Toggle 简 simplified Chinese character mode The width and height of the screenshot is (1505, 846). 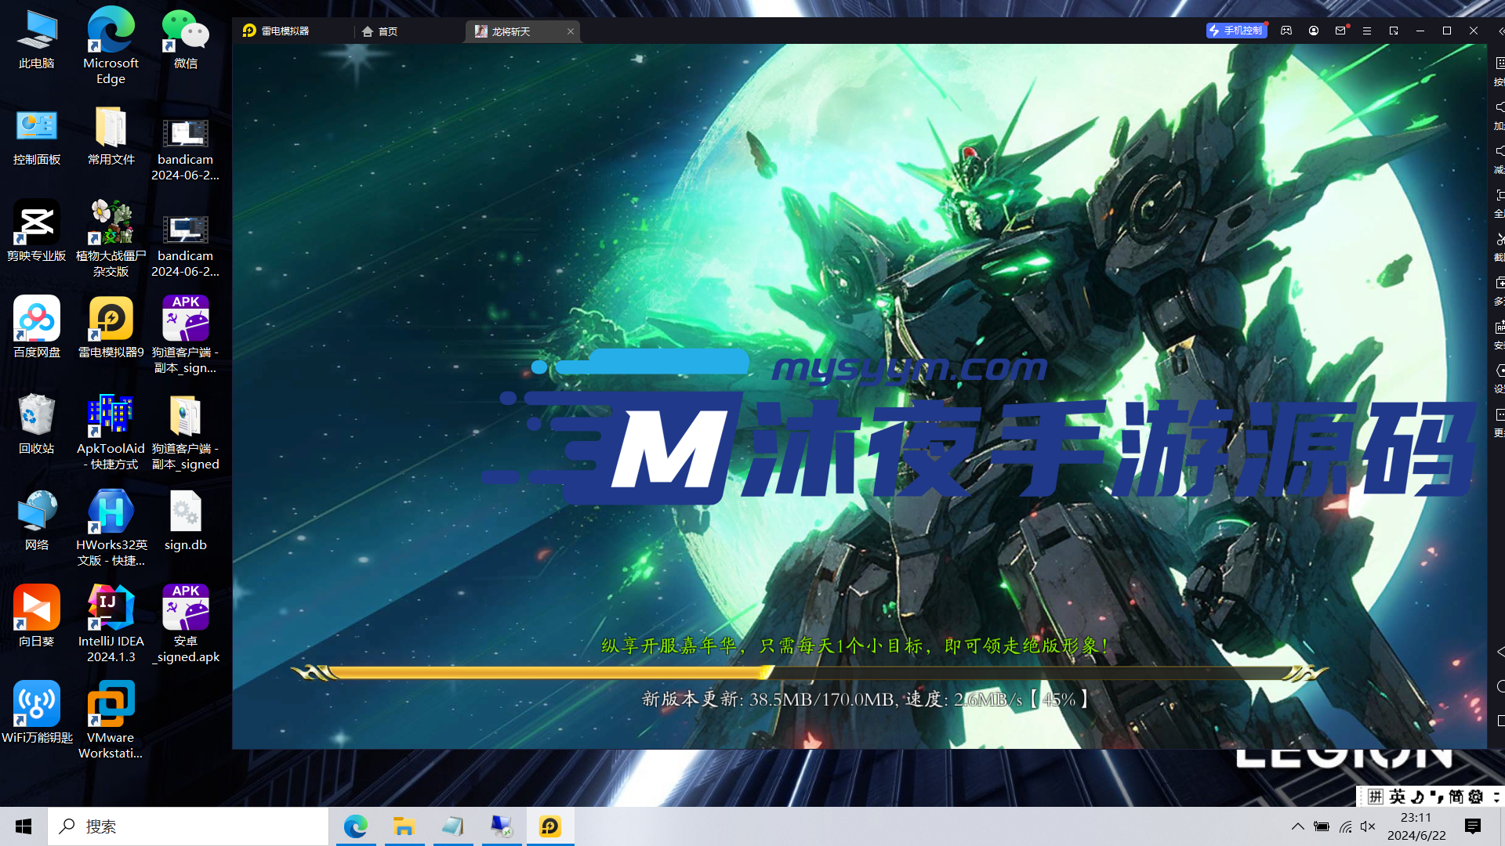(x=1456, y=797)
